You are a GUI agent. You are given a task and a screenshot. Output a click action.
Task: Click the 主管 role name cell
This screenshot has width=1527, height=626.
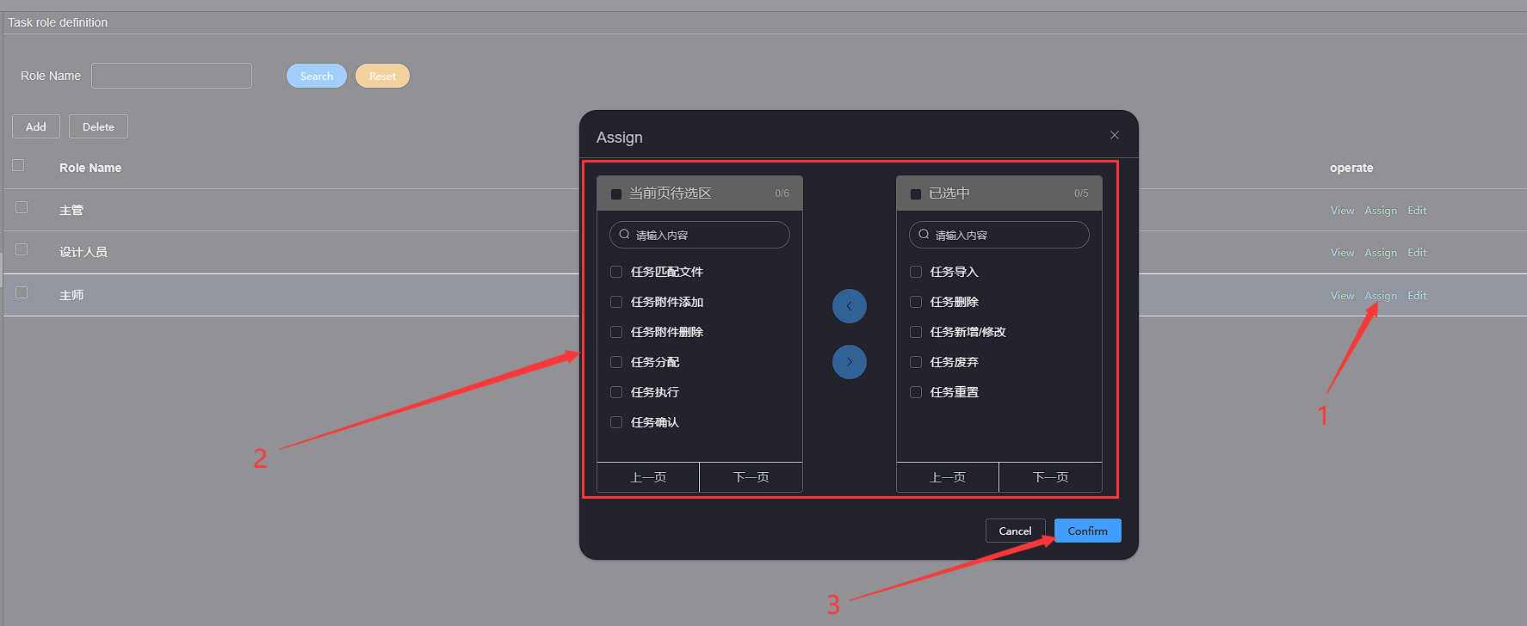point(71,210)
